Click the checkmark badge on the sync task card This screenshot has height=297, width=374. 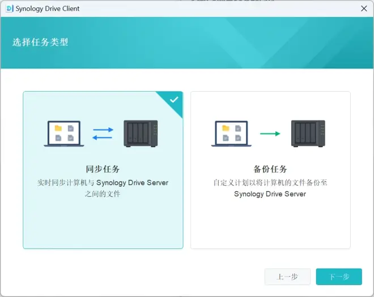174,100
